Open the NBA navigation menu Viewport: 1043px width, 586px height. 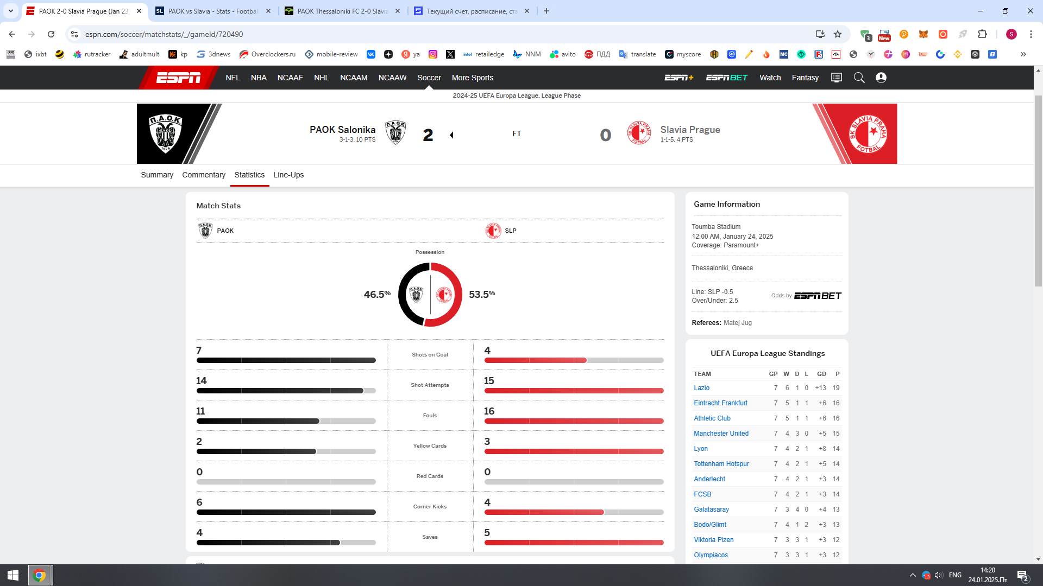[259, 78]
